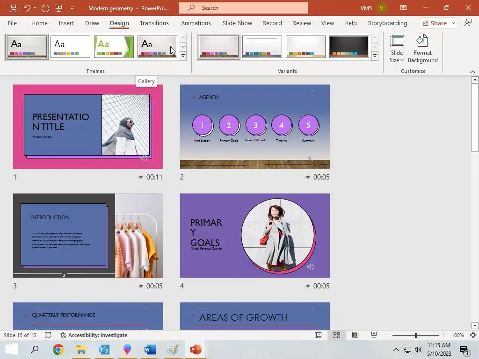Image resolution: width=479 pixels, height=359 pixels.
Task: Open the Animations tab
Action: pyautogui.click(x=196, y=23)
